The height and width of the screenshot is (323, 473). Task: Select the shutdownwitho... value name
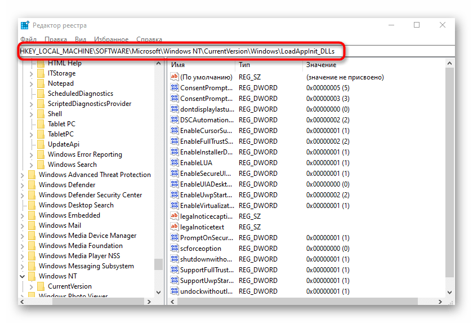(x=206, y=259)
